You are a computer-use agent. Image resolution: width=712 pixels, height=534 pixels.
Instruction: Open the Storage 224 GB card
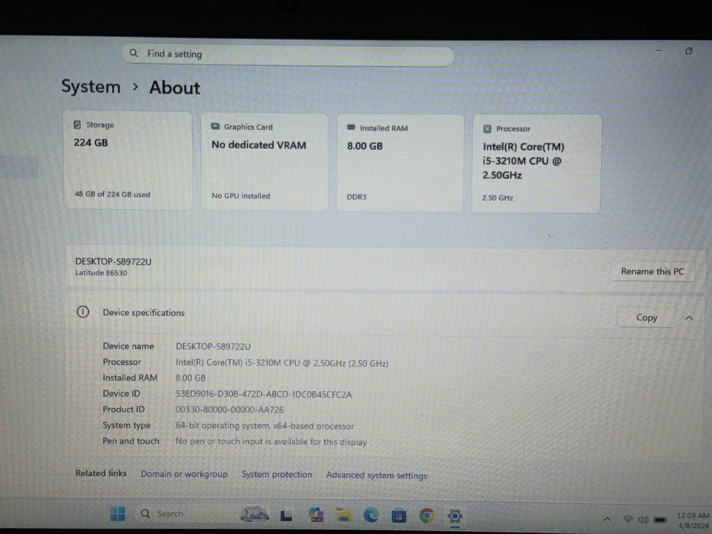(x=128, y=160)
